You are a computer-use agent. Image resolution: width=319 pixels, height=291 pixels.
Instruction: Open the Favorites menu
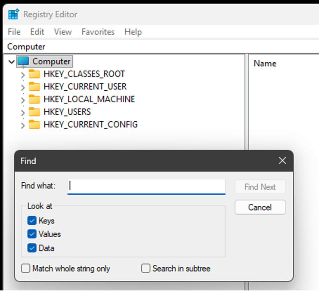98,32
